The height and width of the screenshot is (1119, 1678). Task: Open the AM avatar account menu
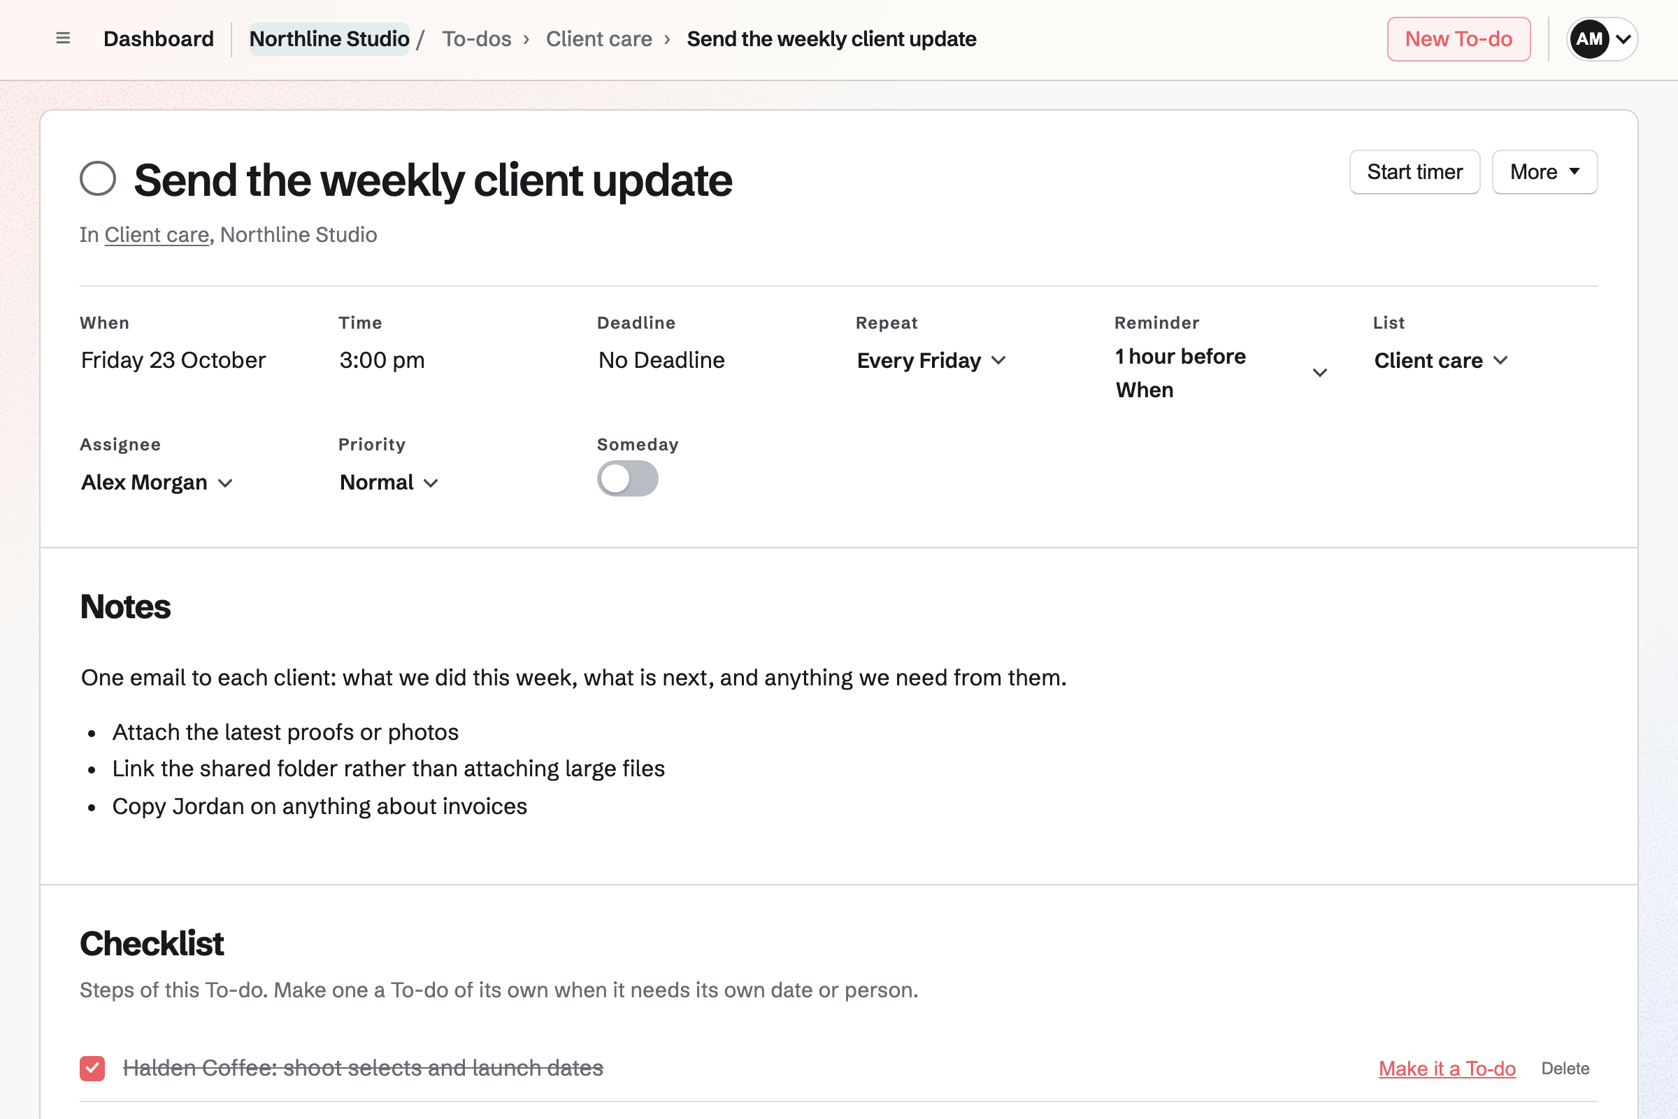(1602, 38)
